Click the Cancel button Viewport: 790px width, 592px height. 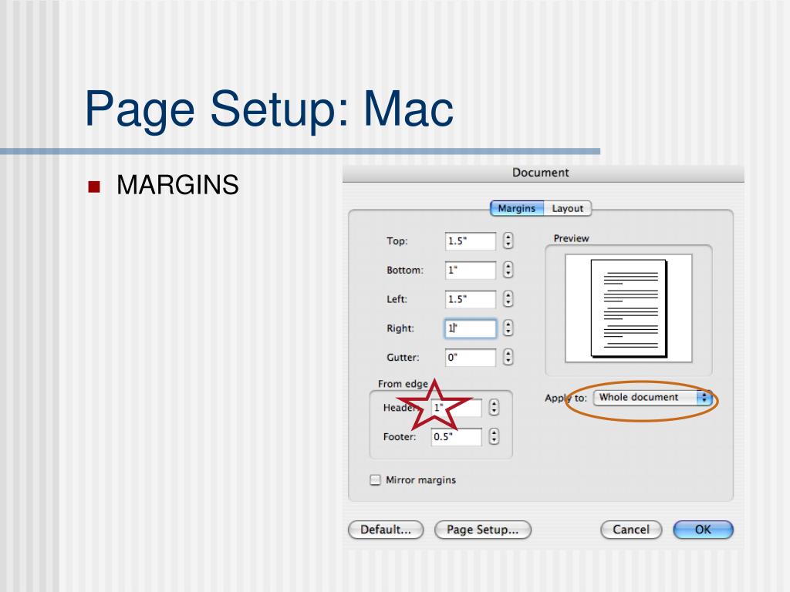631,530
